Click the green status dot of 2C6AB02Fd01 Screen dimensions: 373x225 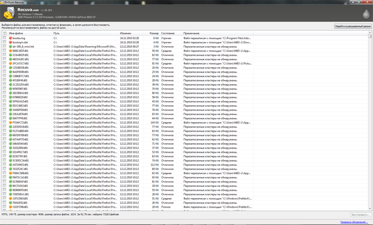click(x=10, y=55)
